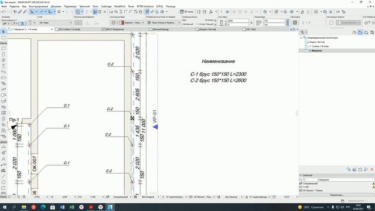This screenshot has height=211, width=375.
Task: Select the Fill tool in the toolbox
Action: [4, 171]
